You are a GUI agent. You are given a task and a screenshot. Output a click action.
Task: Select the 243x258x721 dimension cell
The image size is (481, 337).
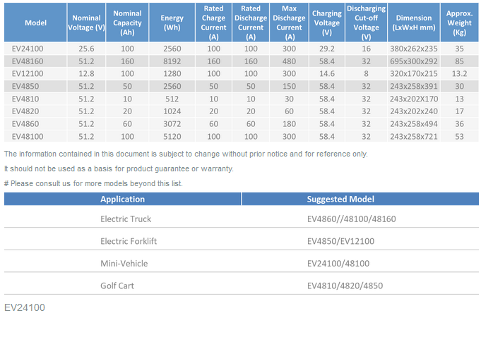click(413, 135)
